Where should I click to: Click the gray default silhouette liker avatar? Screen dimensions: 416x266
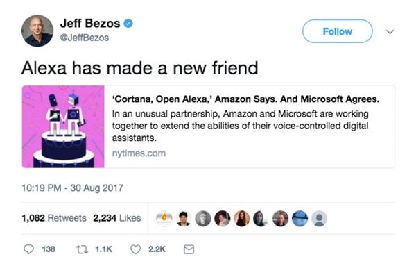319,219
